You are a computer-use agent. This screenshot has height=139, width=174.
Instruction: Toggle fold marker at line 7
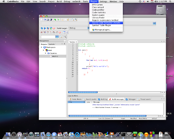coord(77,56)
